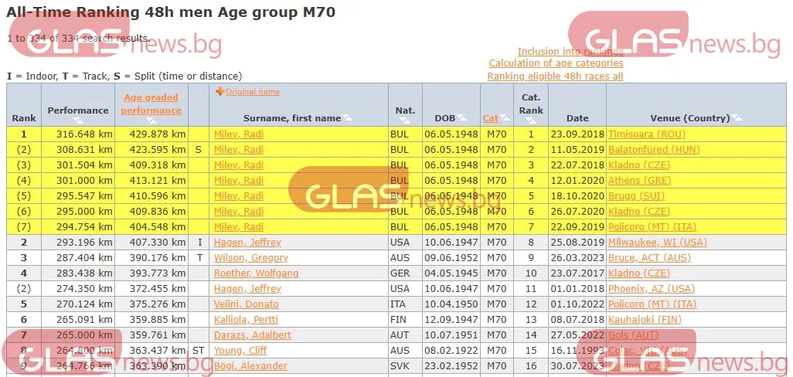Open Roether, Wolfgang's profile link
Image resolution: width=793 pixels, height=377 pixels.
pos(256,273)
